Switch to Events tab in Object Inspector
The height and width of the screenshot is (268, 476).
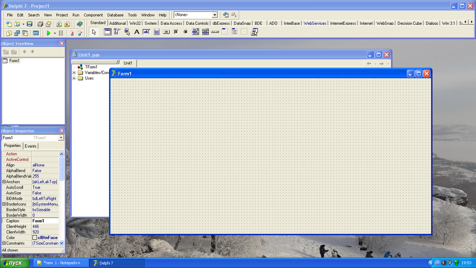(31, 146)
